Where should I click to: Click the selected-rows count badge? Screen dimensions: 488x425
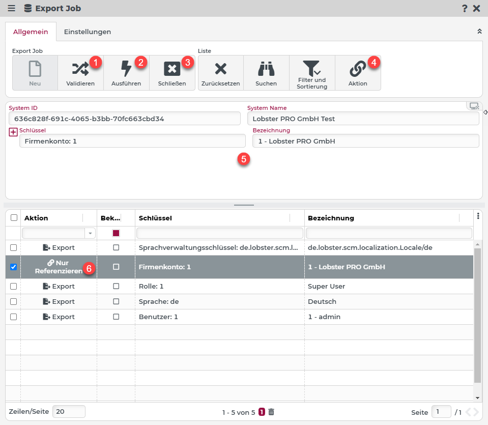[262, 412]
